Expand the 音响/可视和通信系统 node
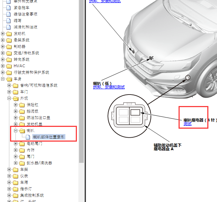Viewport: 217px width, 202px height. tap(9, 85)
